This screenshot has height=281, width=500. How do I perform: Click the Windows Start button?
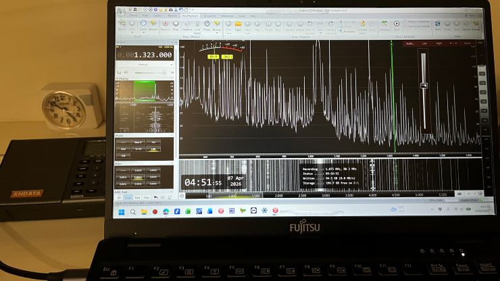pyautogui.click(x=122, y=211)
